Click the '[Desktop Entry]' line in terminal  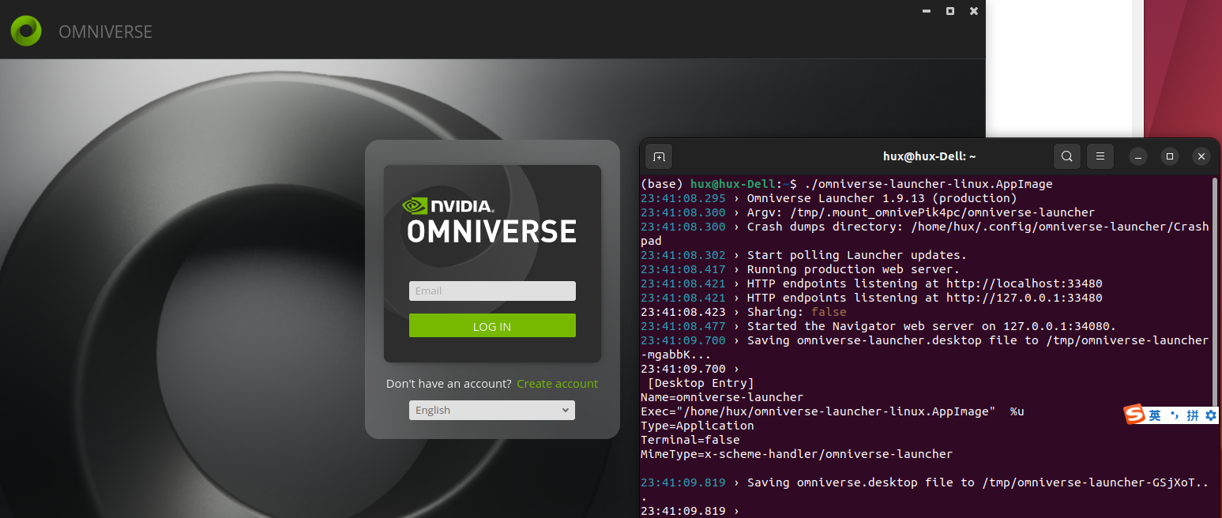pos(701,383)
